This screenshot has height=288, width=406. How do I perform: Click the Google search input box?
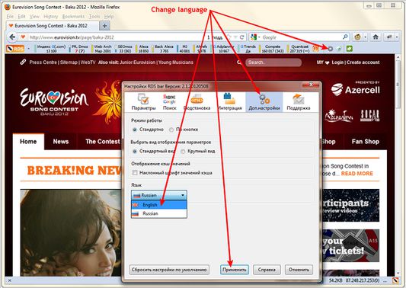click(300, 37)
